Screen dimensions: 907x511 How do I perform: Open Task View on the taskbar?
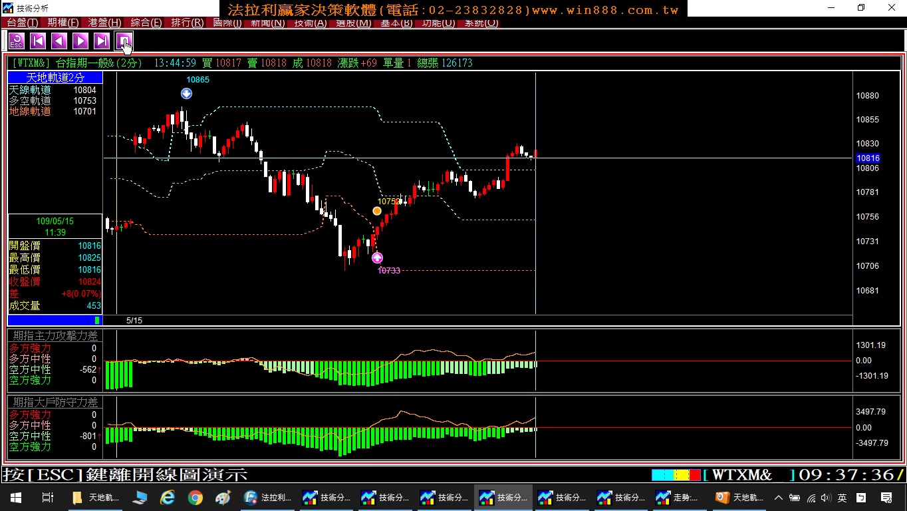48,497
